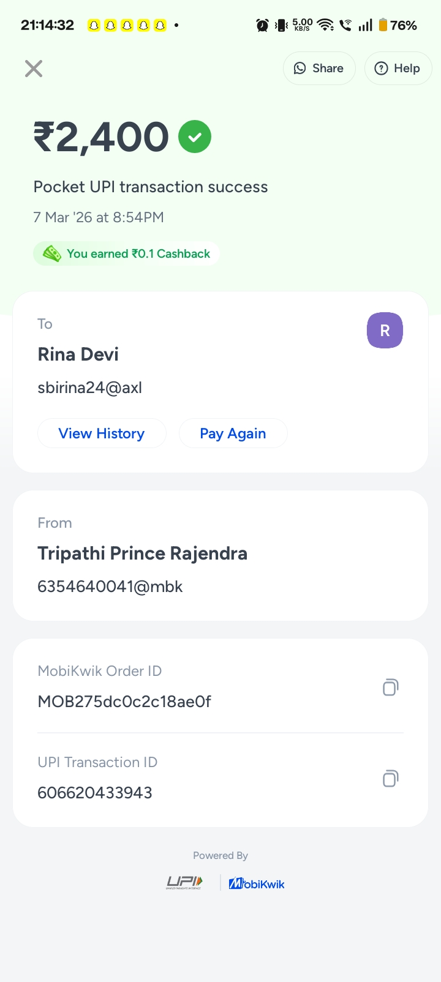This screenshot has width=441, height=982.
Task: Open the Help option
Action: pyautogui.click(x=398, y=69)
